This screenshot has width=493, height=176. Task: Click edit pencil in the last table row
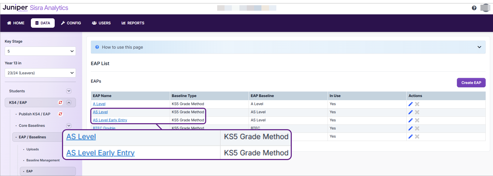(410, 137)
